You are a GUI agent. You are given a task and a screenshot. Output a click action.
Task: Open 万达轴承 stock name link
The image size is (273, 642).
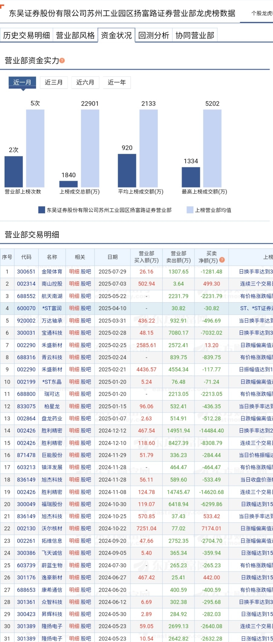[52, 321]
